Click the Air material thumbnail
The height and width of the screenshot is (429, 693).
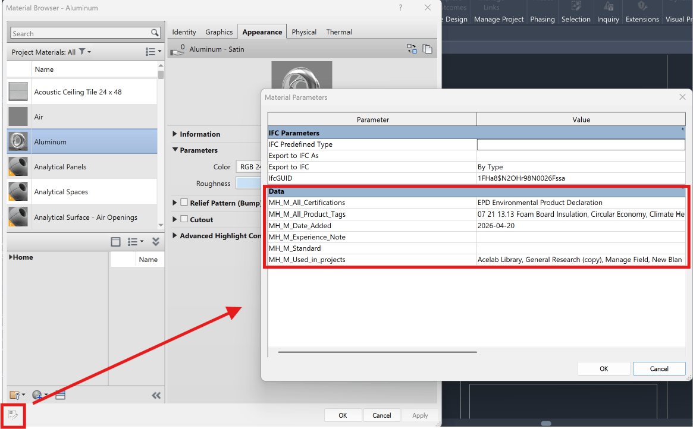pos(18,117)
